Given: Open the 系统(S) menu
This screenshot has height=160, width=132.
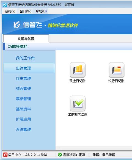Looking at the screenshot, I should 10,11.
